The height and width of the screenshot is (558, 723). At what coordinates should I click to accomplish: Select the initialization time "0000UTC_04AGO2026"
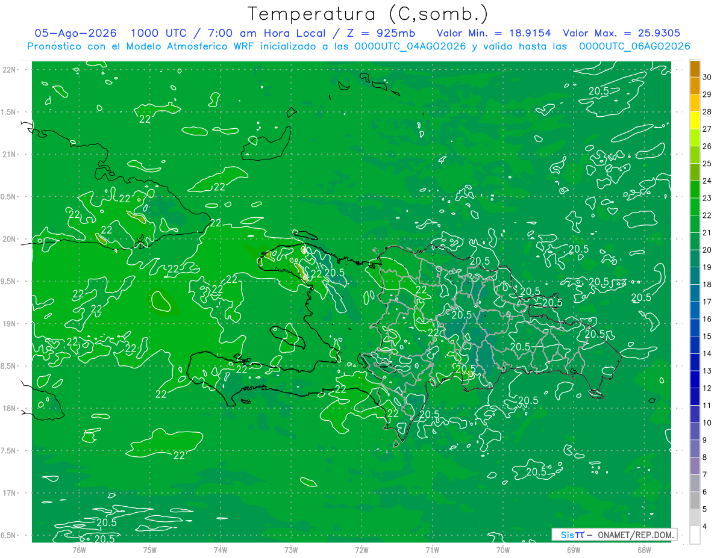[x=410, y=46]
